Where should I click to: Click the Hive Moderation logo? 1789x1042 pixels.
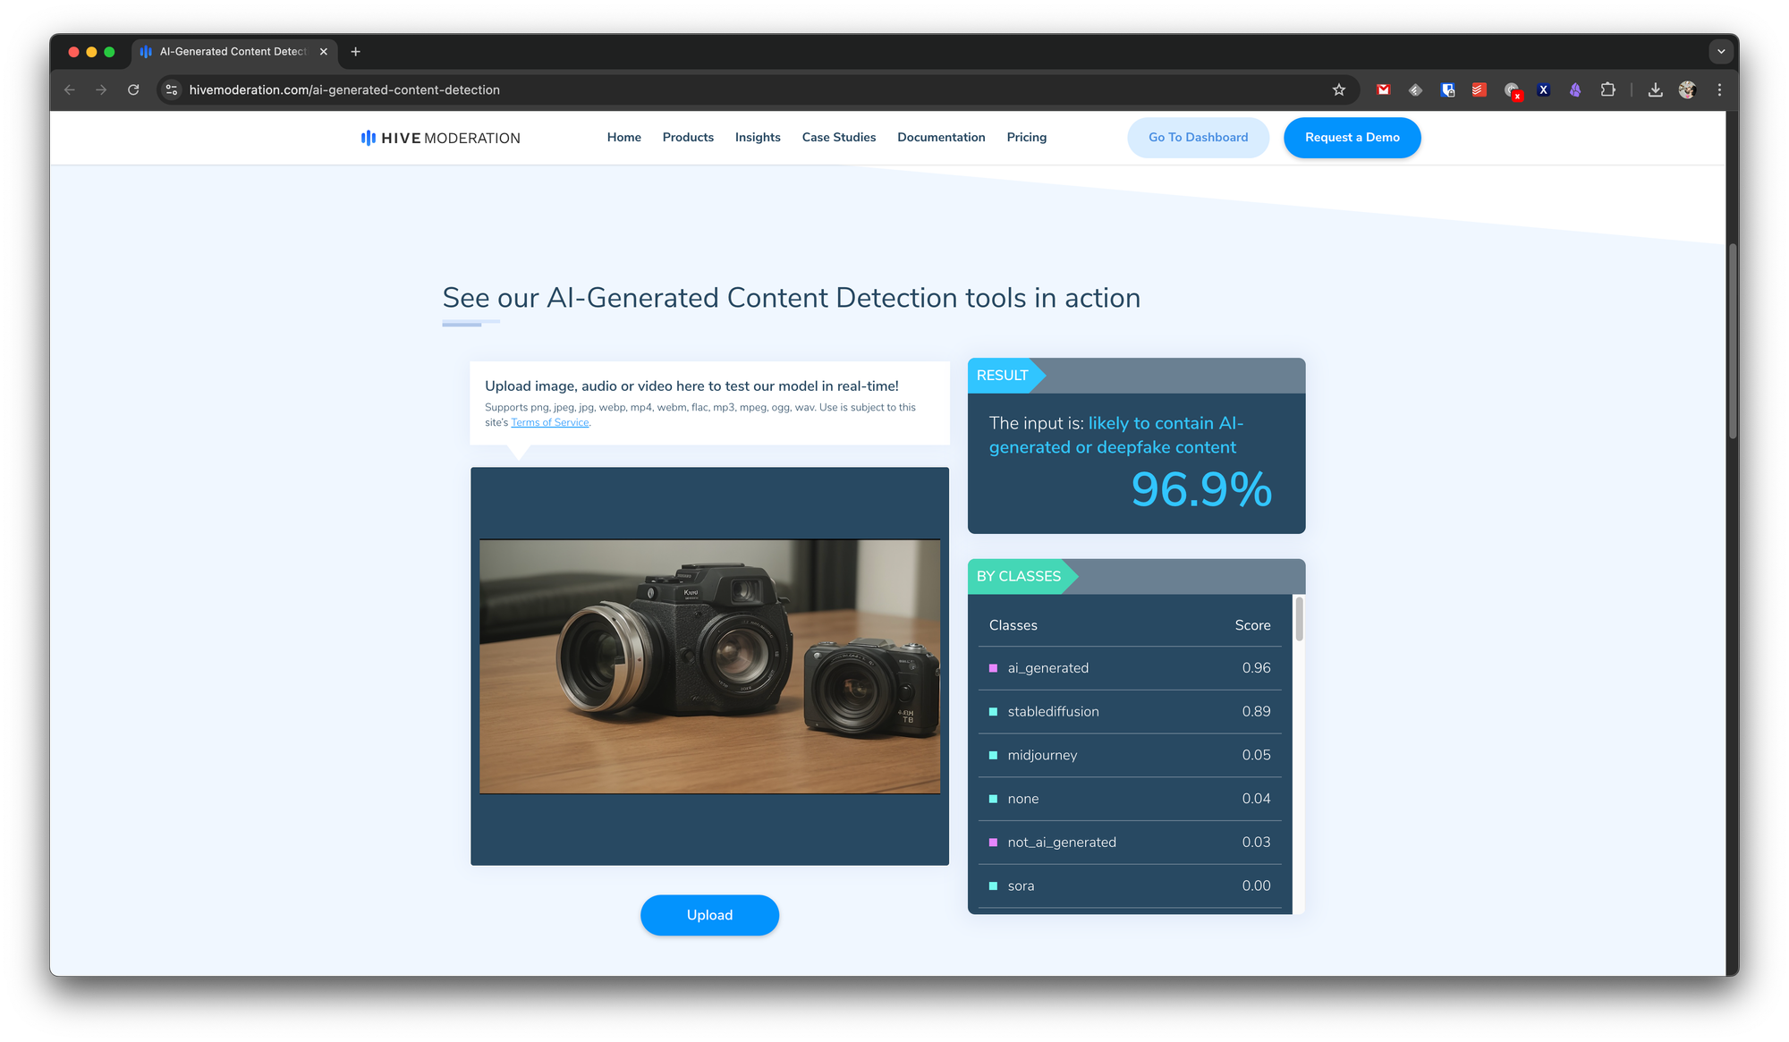pos(440,138)
